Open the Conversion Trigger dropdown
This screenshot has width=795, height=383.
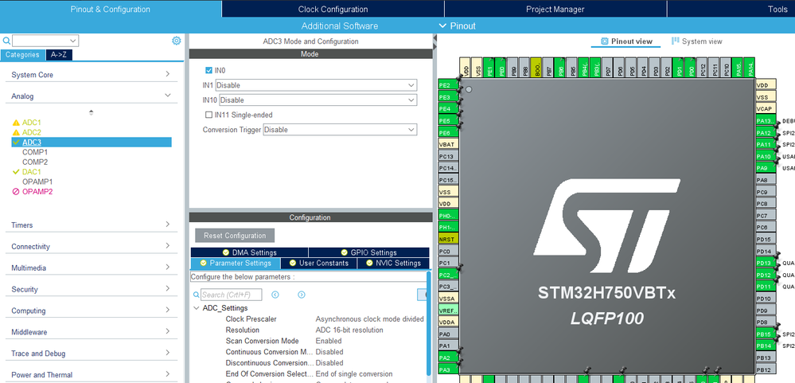click(x=341, y=130)
